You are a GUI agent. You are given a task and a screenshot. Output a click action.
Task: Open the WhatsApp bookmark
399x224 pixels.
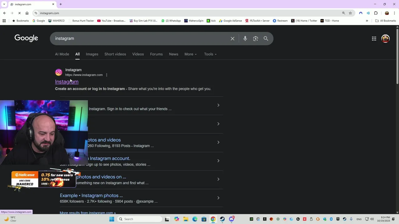[171, 21]
